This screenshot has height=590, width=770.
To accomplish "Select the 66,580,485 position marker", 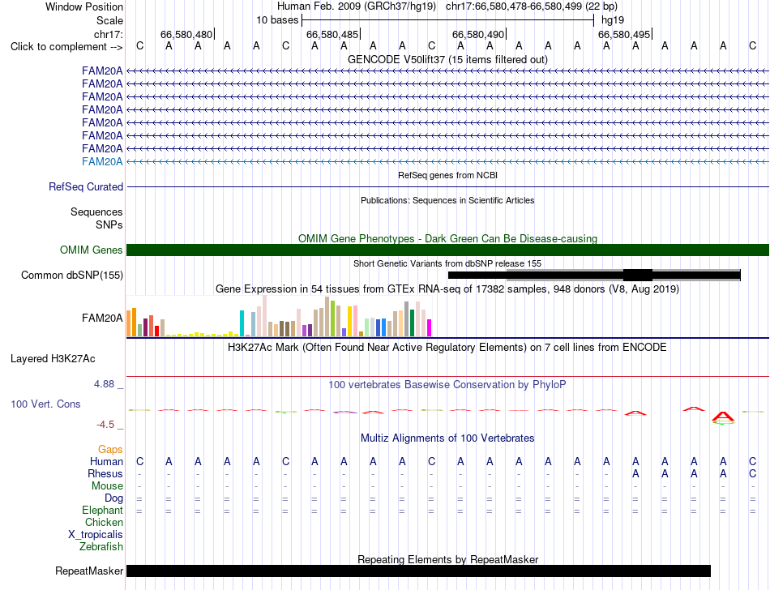I will [332, 34].
